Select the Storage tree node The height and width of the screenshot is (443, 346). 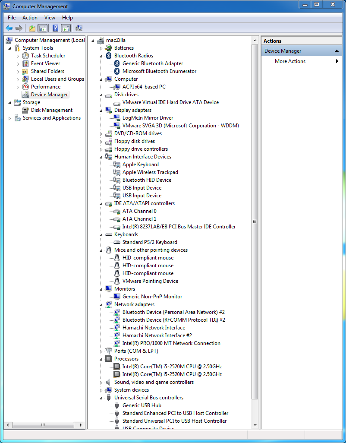(31, 102)
